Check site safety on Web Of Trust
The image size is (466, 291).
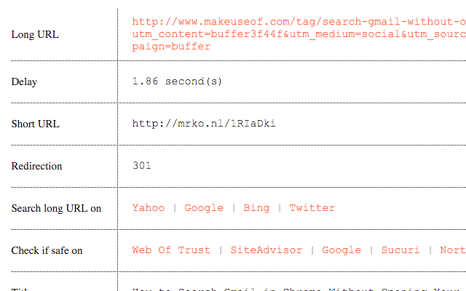point(171,250)
